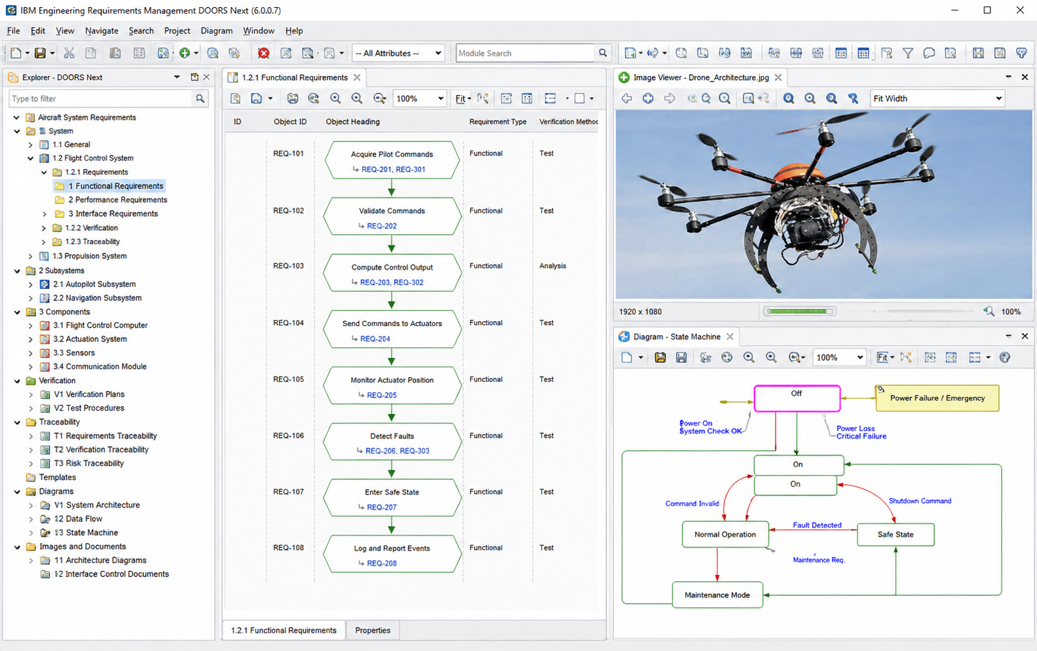Open the File menu
The height and width of the screenshot is (651, 1037).
point(13,31)
